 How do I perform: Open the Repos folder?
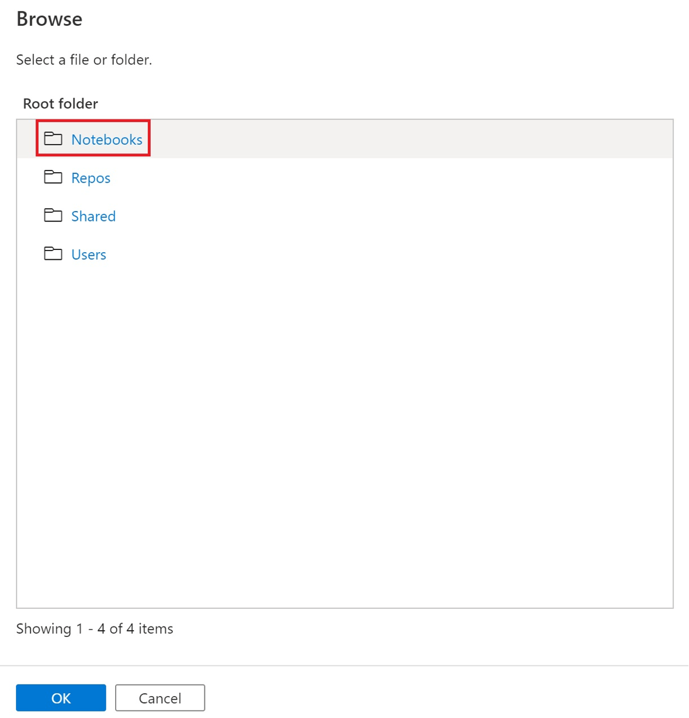[x=90, y=178]
